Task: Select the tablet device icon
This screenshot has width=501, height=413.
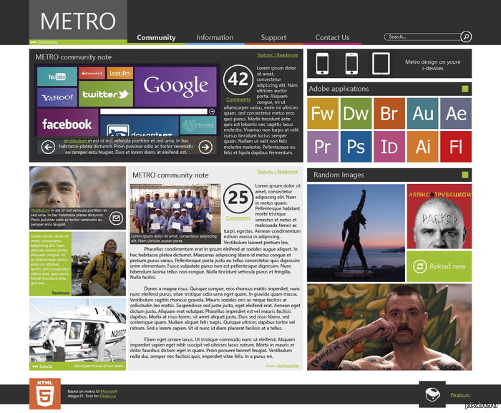Action: point(380,63)
